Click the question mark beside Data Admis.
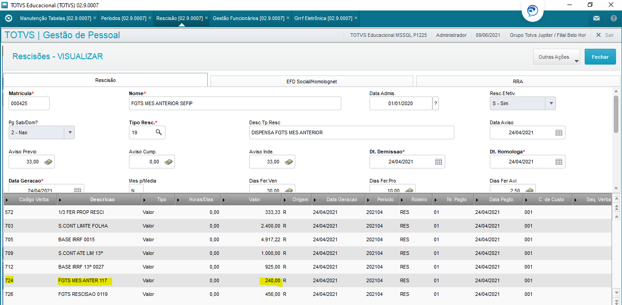622x305 pixels. 436,103
